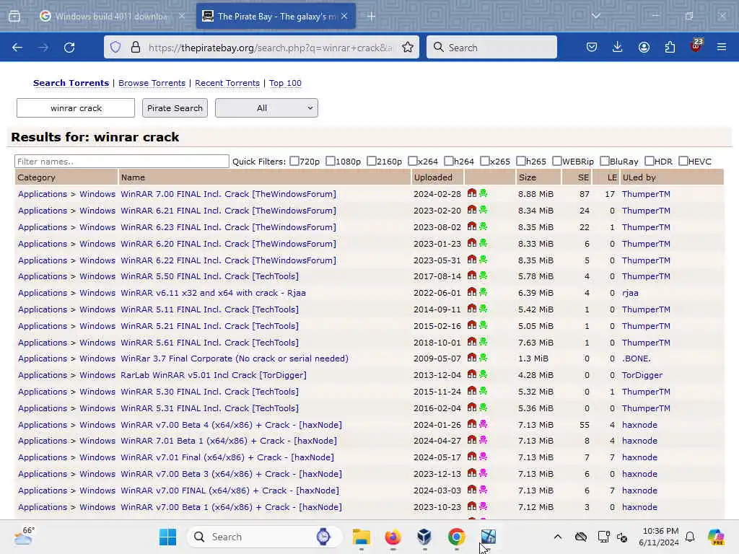The width and height of the screenshot is (739, 554).
Task: Click the padlock site info icon
Action: pos(136,47)
